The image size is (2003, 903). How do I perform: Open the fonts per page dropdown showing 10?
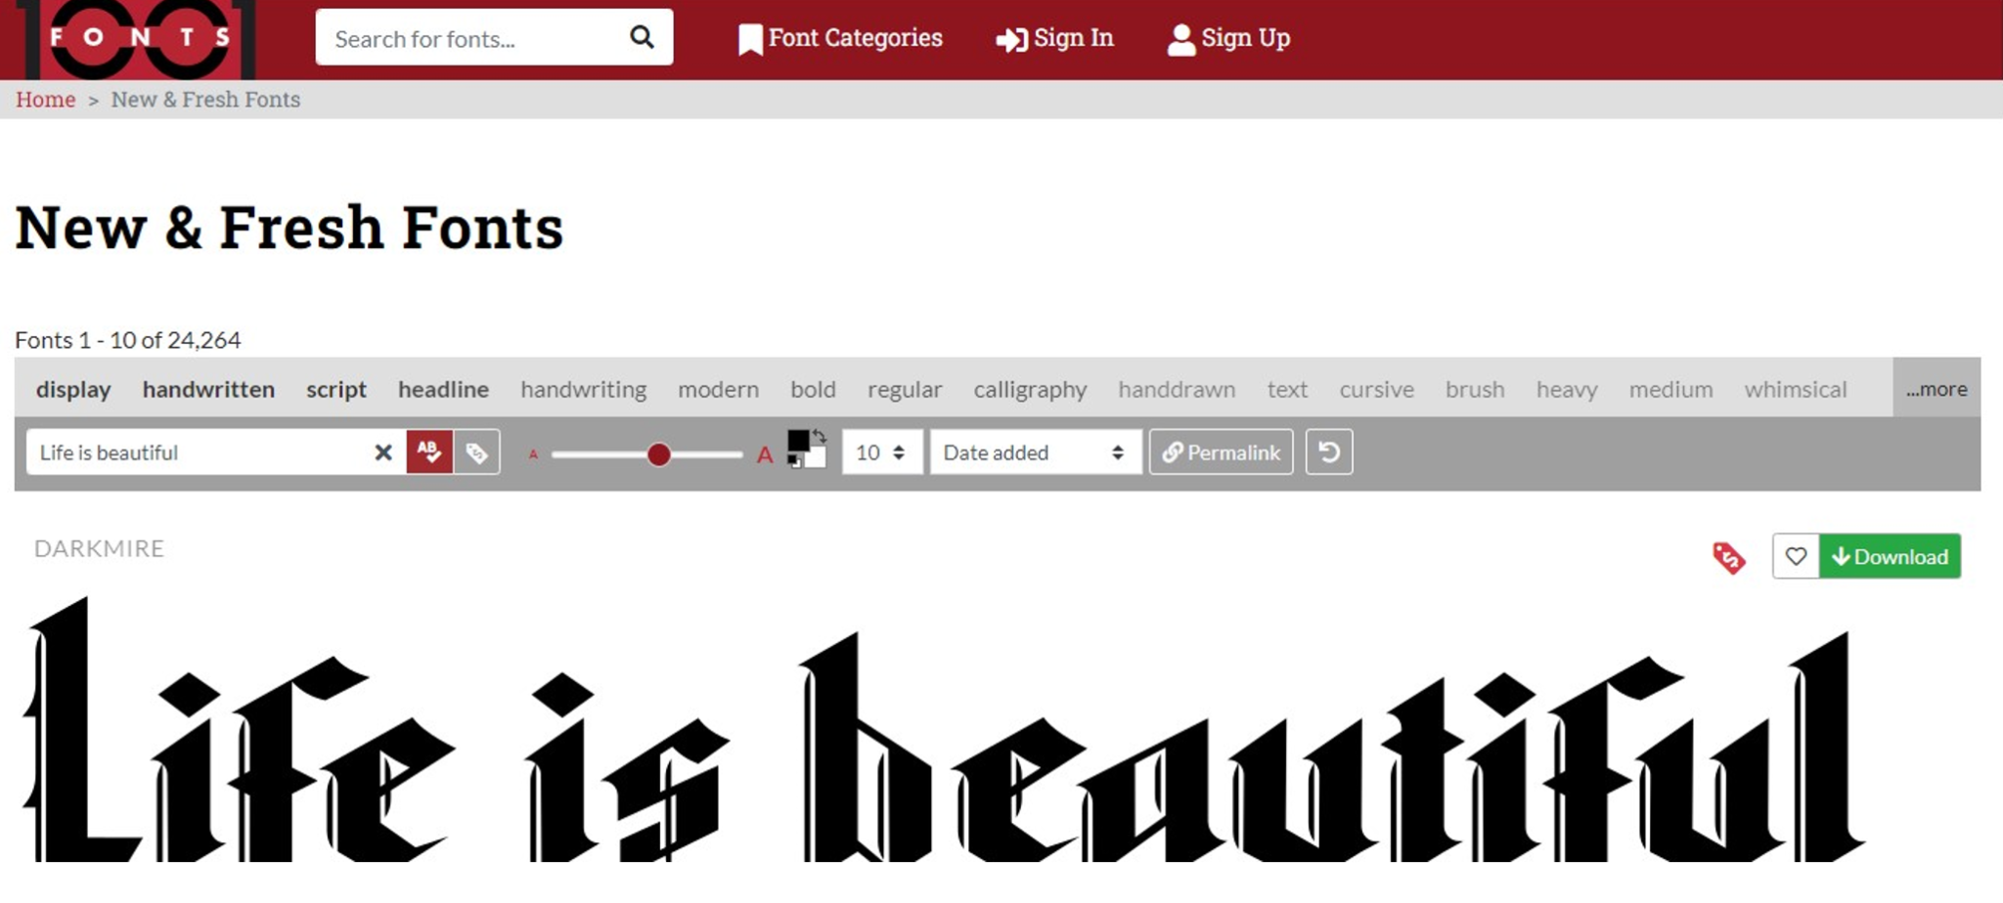point(881,452)
